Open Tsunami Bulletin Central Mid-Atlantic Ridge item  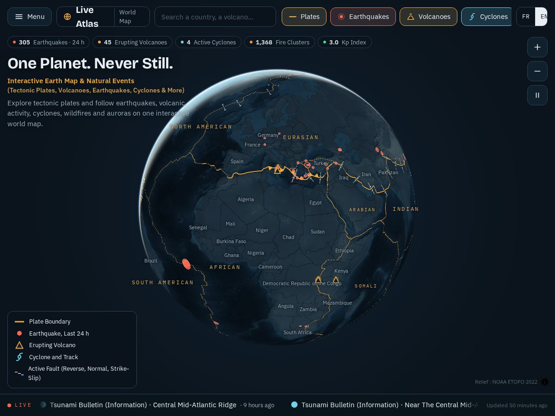pos(157,405)
